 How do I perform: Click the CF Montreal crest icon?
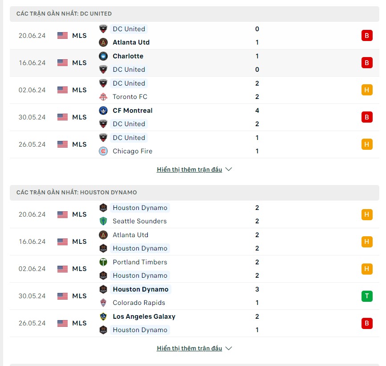tap(103, 111)
